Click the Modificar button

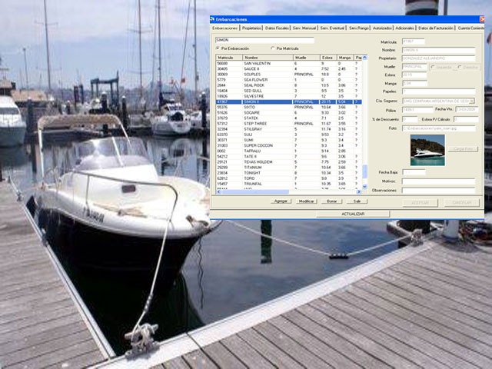[x=307, y=201]
